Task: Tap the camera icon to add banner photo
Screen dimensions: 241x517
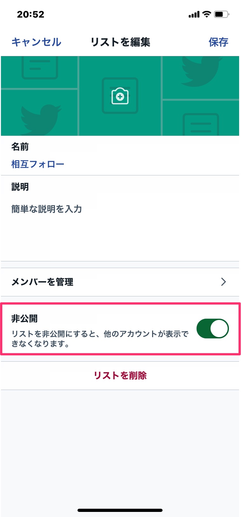Action: pyautogui.click(x=120, y=96)
